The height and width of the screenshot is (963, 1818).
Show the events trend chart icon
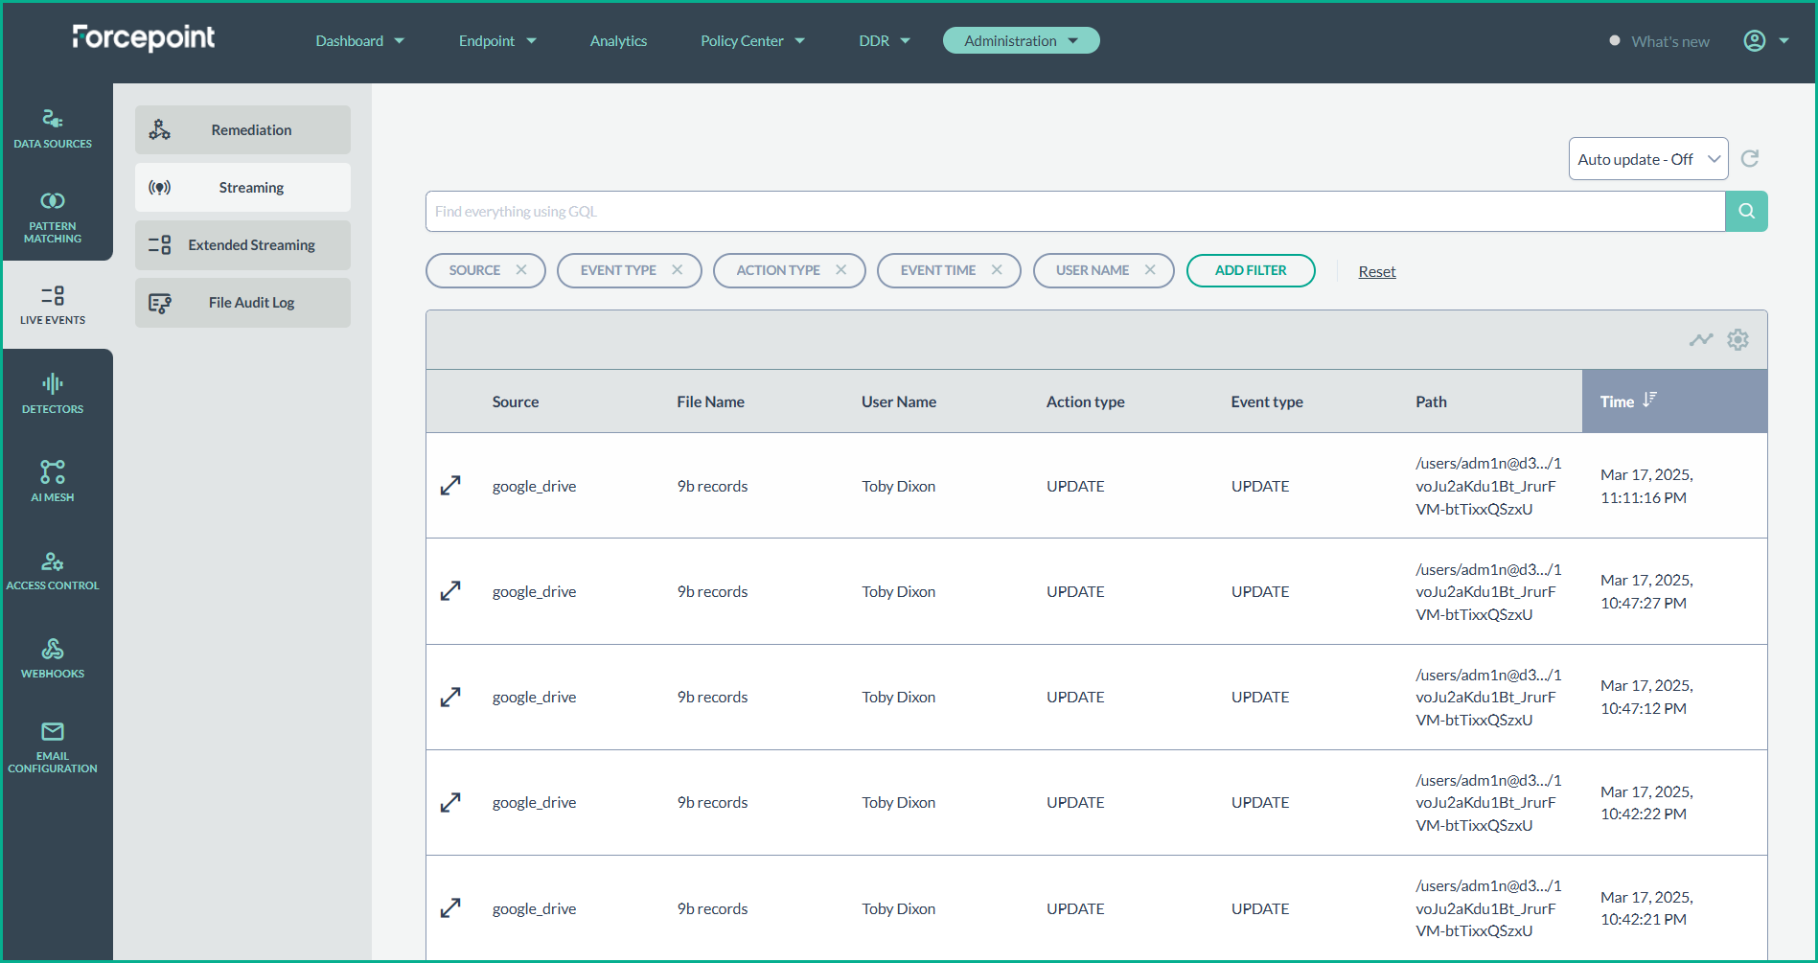point(1700,340)
